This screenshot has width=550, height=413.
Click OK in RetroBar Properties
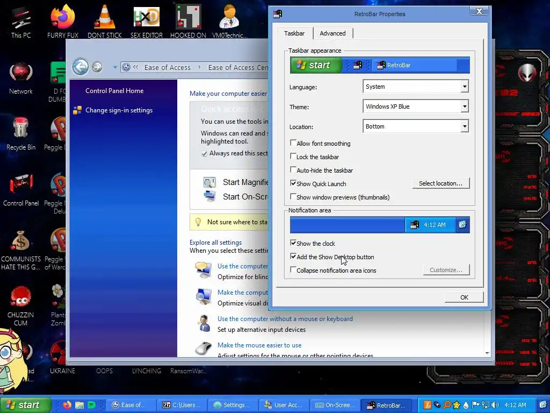click(x=464, y=297)
